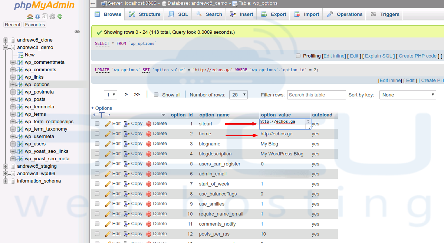Viewport: 444px width, 243px height.
Task: Open the Number of rows dropdown
Action: coord(238,95)
